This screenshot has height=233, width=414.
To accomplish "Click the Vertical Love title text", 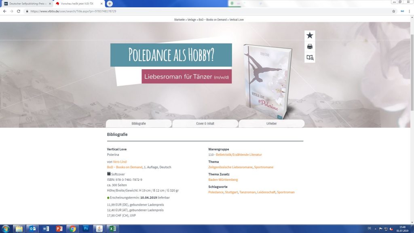I will click(117, 149).
